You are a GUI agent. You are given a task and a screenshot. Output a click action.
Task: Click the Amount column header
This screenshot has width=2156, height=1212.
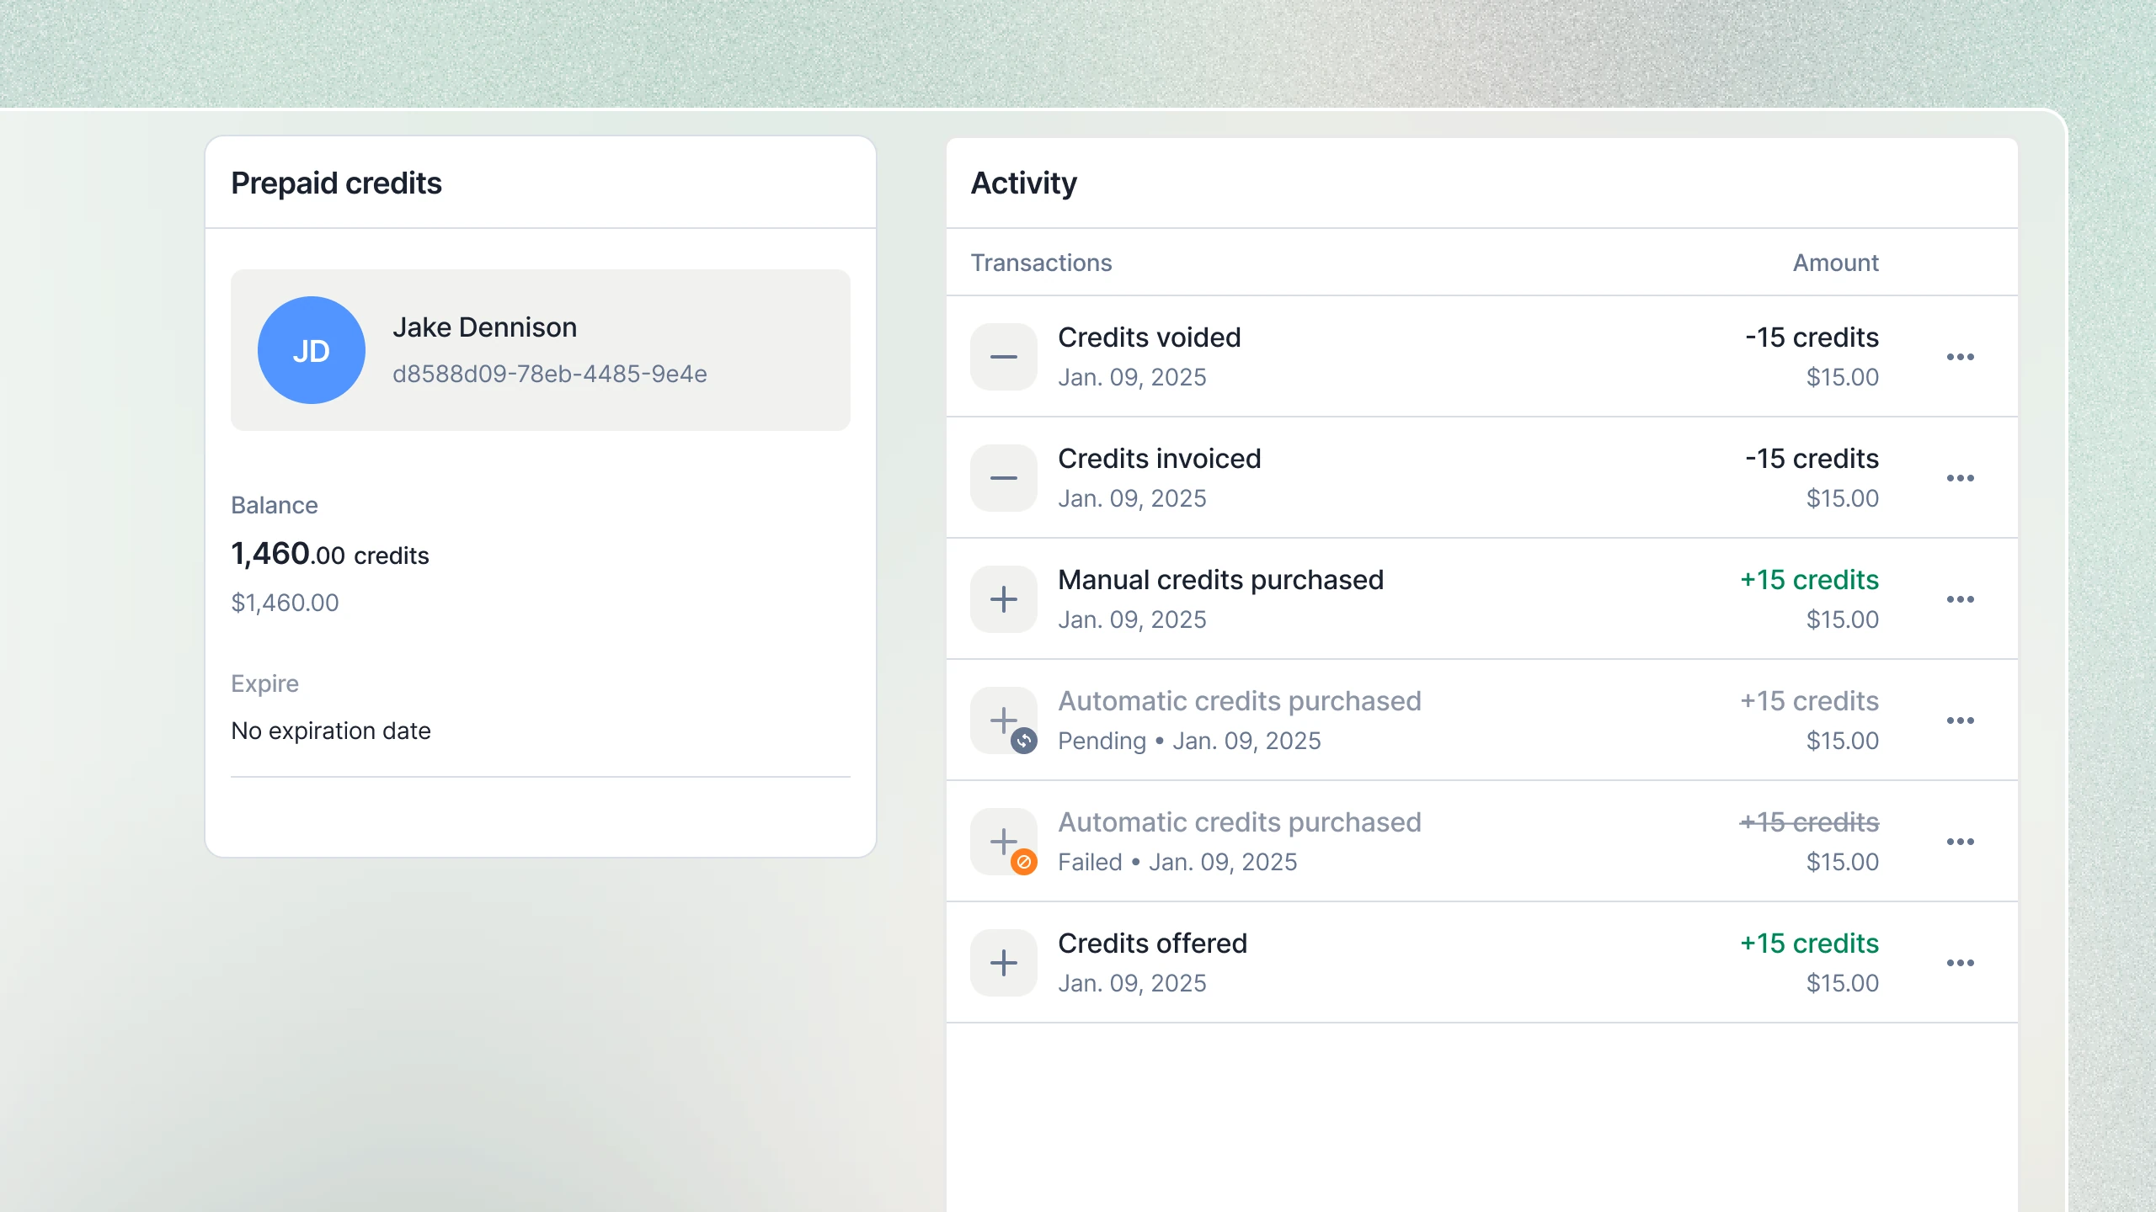(x=1836, y=263)
